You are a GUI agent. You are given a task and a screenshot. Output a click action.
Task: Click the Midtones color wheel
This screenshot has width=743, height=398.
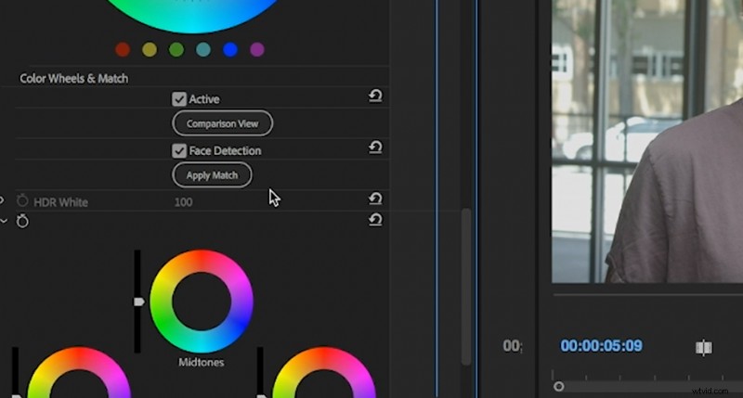click(x=202, y=302)
